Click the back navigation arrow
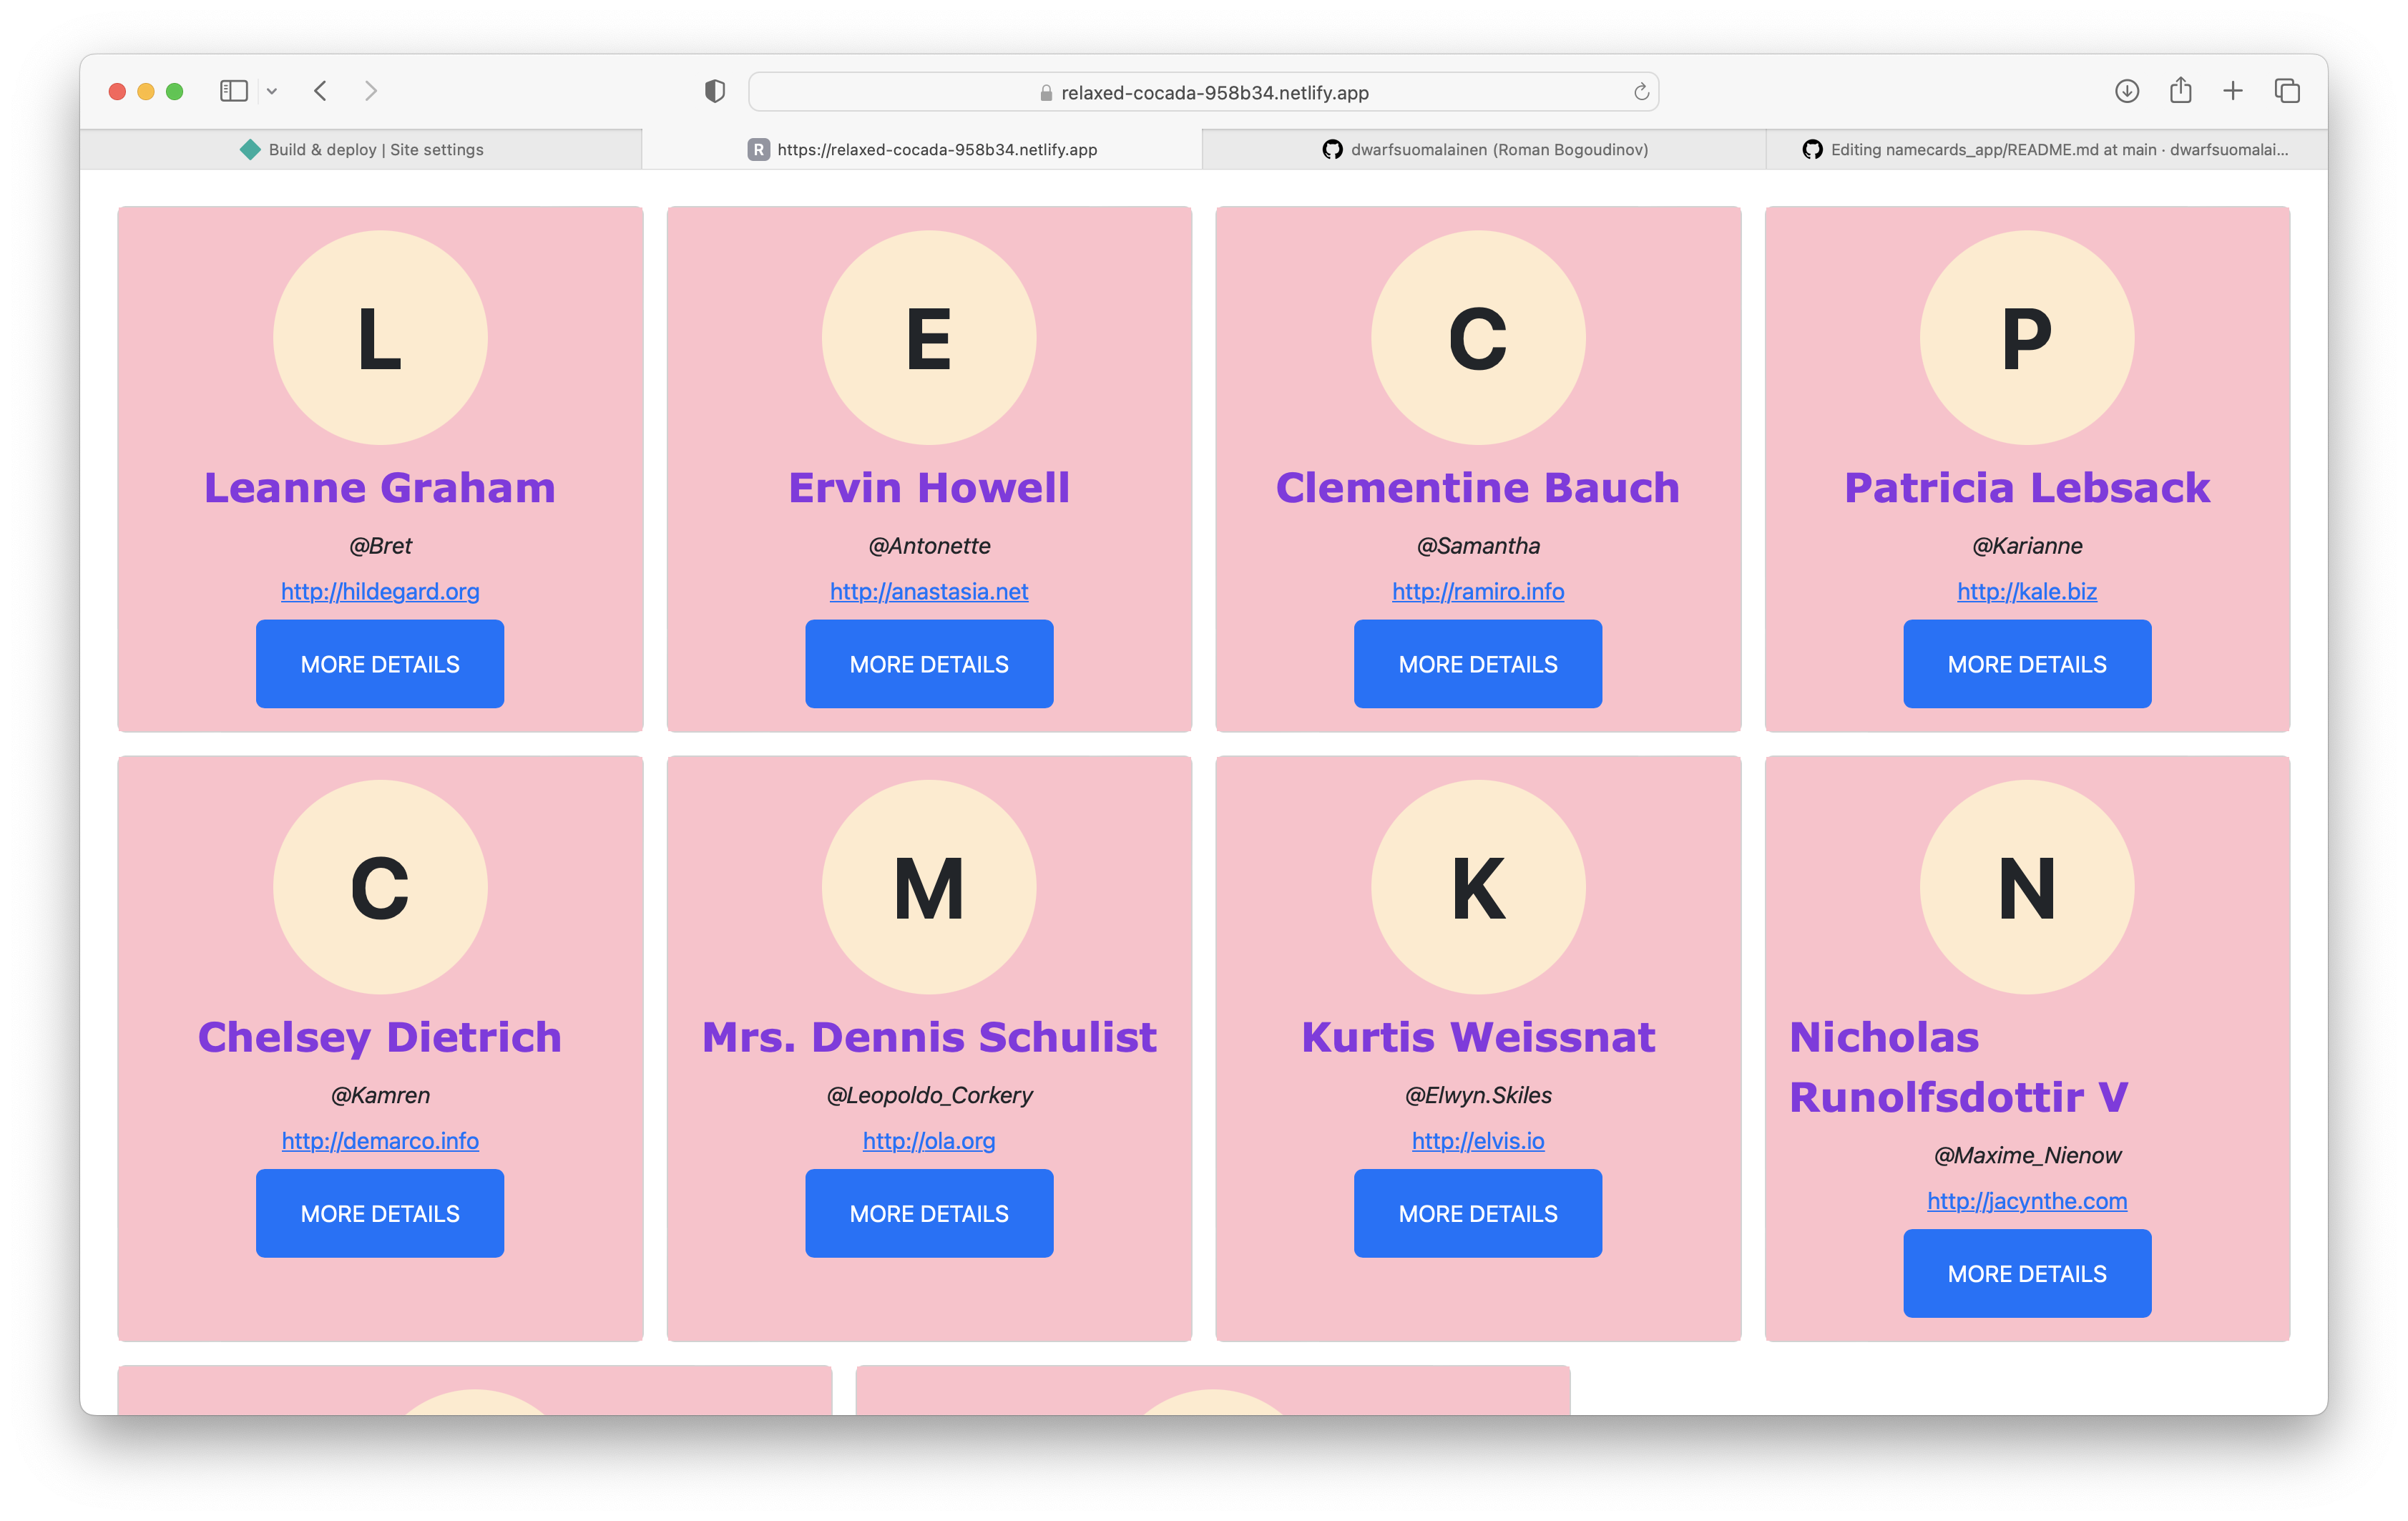 321,91
